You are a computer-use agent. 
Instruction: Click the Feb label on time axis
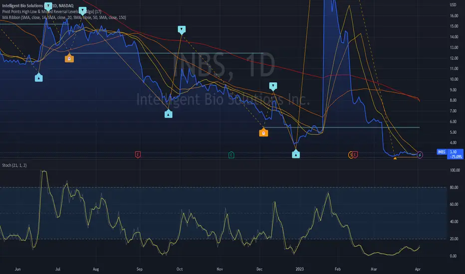[337, 269]
